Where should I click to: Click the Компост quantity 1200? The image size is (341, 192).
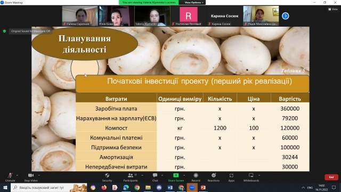tap(220, 128)
